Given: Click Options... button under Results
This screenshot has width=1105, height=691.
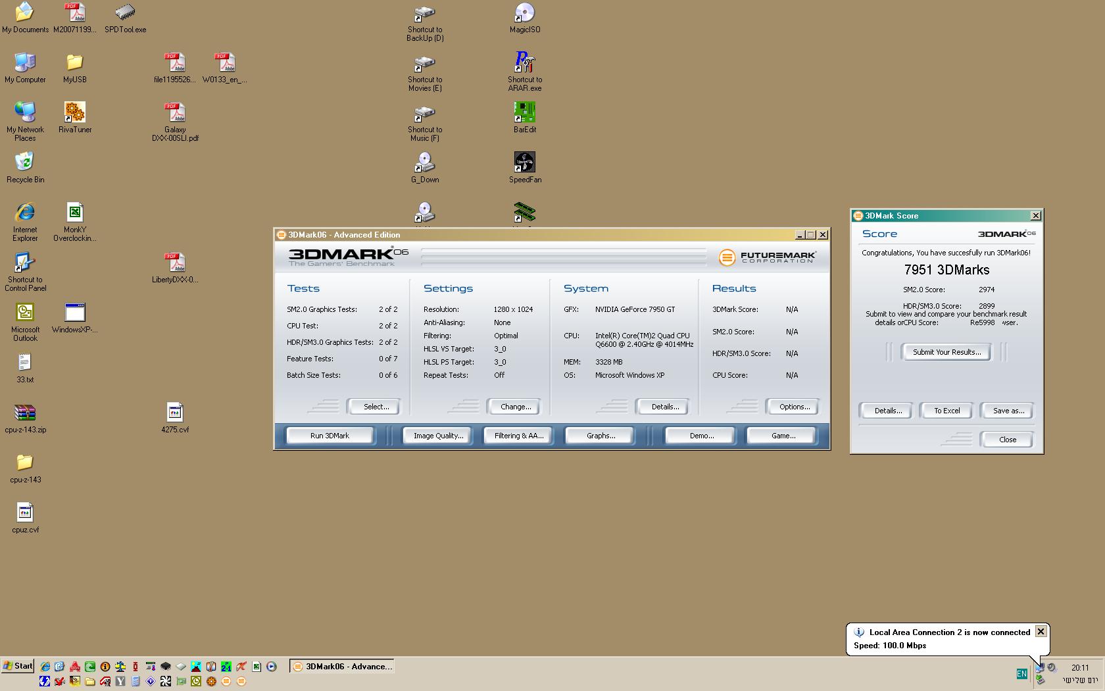Looking at the screenshot, I should [x=795, y=407].
